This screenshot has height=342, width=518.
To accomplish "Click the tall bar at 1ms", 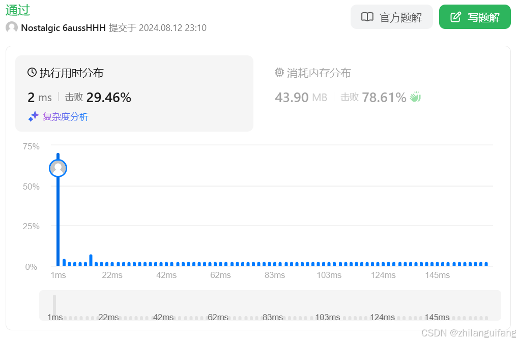I will pos(58,209).
